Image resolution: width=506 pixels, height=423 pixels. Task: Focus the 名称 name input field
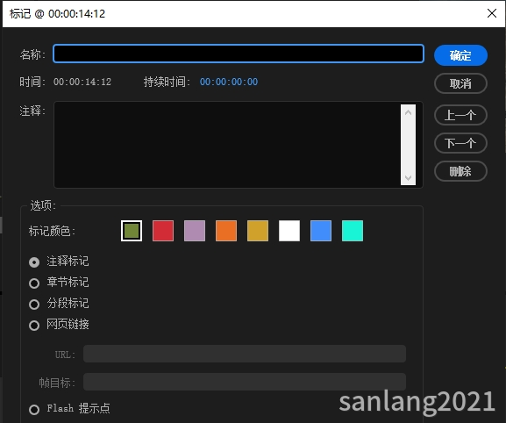(x=239, y=54)
